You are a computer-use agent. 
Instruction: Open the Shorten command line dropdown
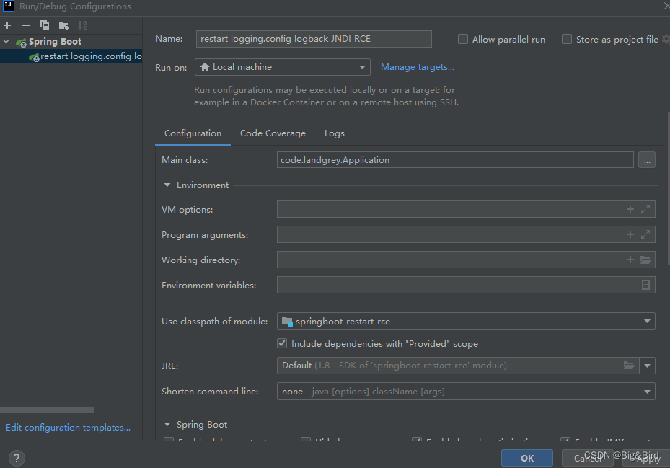coord(646,390)
